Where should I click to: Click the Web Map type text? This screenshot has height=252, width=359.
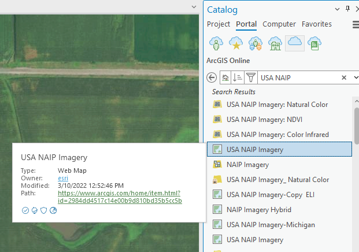(72, 171)
